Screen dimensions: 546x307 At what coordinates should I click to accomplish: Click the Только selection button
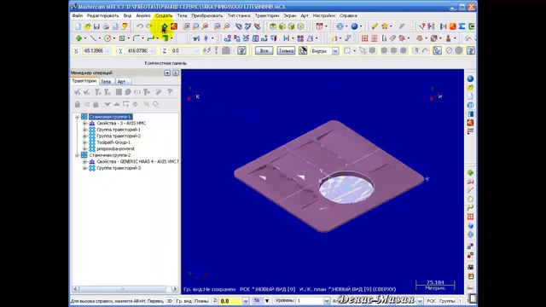287,51
